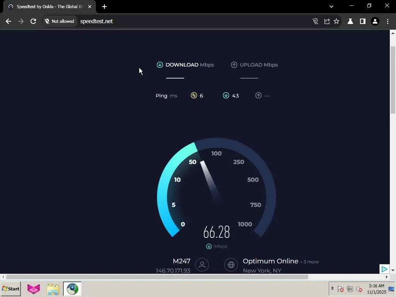The width and height of the screenshot is (396, 297).
Task: Click the idle ping latency icon
Action: point(194,96)
